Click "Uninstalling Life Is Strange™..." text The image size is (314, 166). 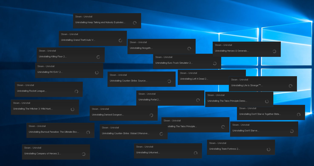click(x=247, y=85)
